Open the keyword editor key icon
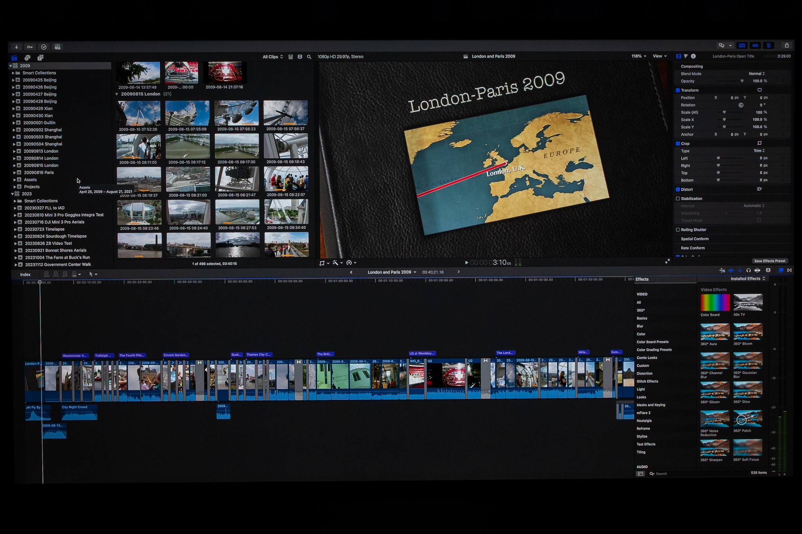 [30, 47]
